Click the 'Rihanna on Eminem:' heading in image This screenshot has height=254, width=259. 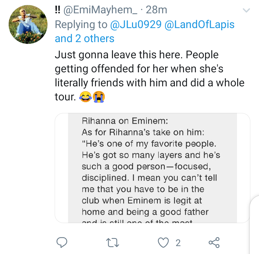coord(125,121)
